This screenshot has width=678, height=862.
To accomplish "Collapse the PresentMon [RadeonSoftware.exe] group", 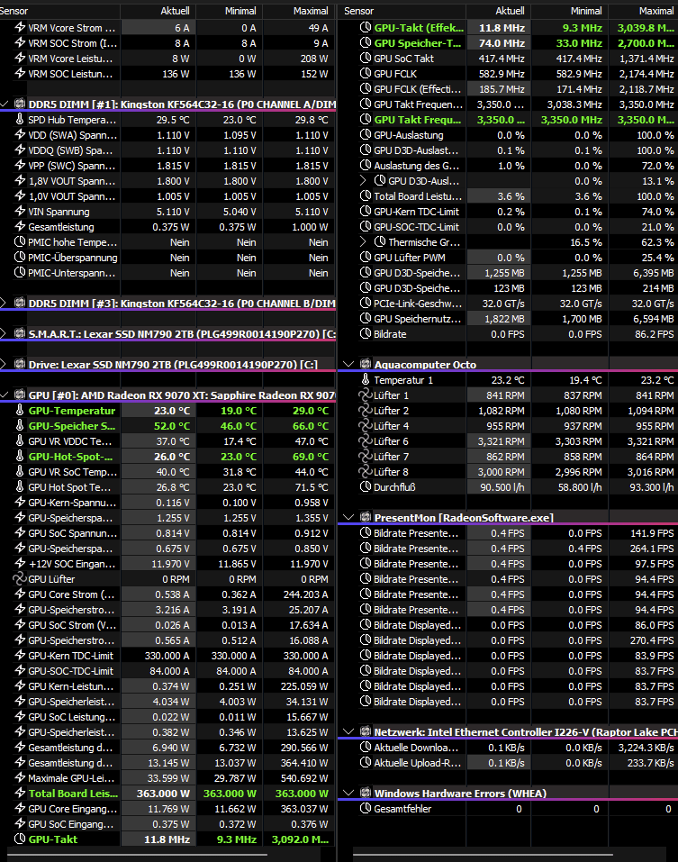I will pyautogui.click(x=348, y=517).
